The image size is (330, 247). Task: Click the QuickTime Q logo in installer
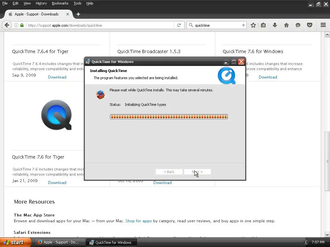227,75
